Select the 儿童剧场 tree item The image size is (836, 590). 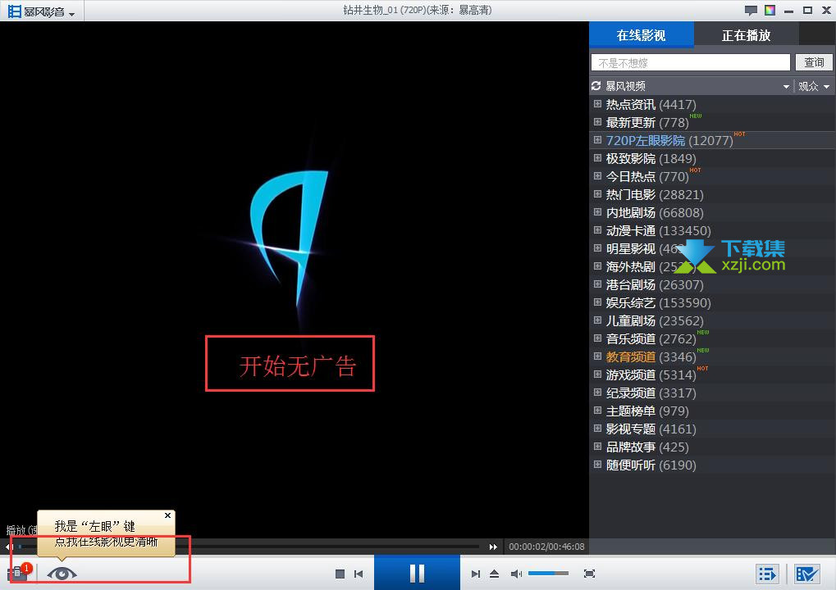pyautogui.click(x=655, y=321)
